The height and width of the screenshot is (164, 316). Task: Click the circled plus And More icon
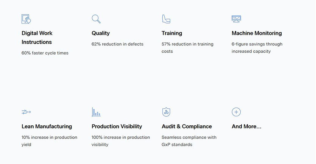pos(236,112)
